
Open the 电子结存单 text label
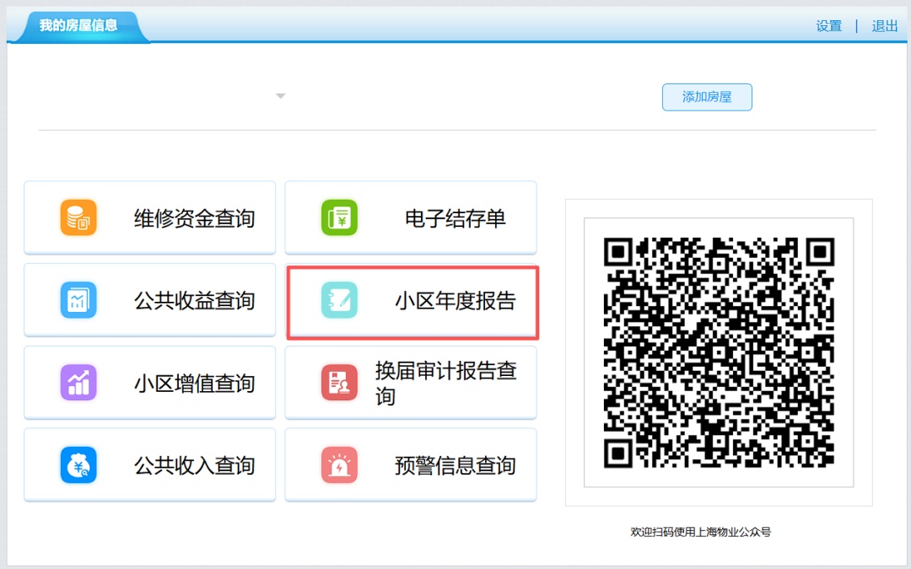click(455, 219)
